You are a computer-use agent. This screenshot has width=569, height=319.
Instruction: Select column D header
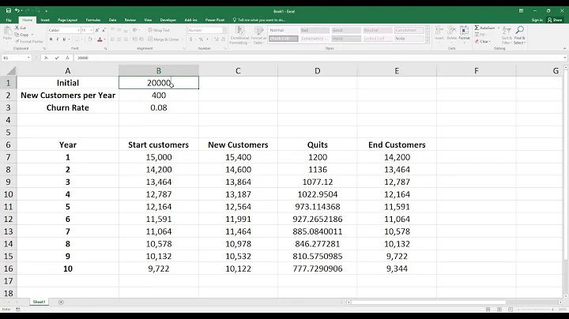coord(318,71)
